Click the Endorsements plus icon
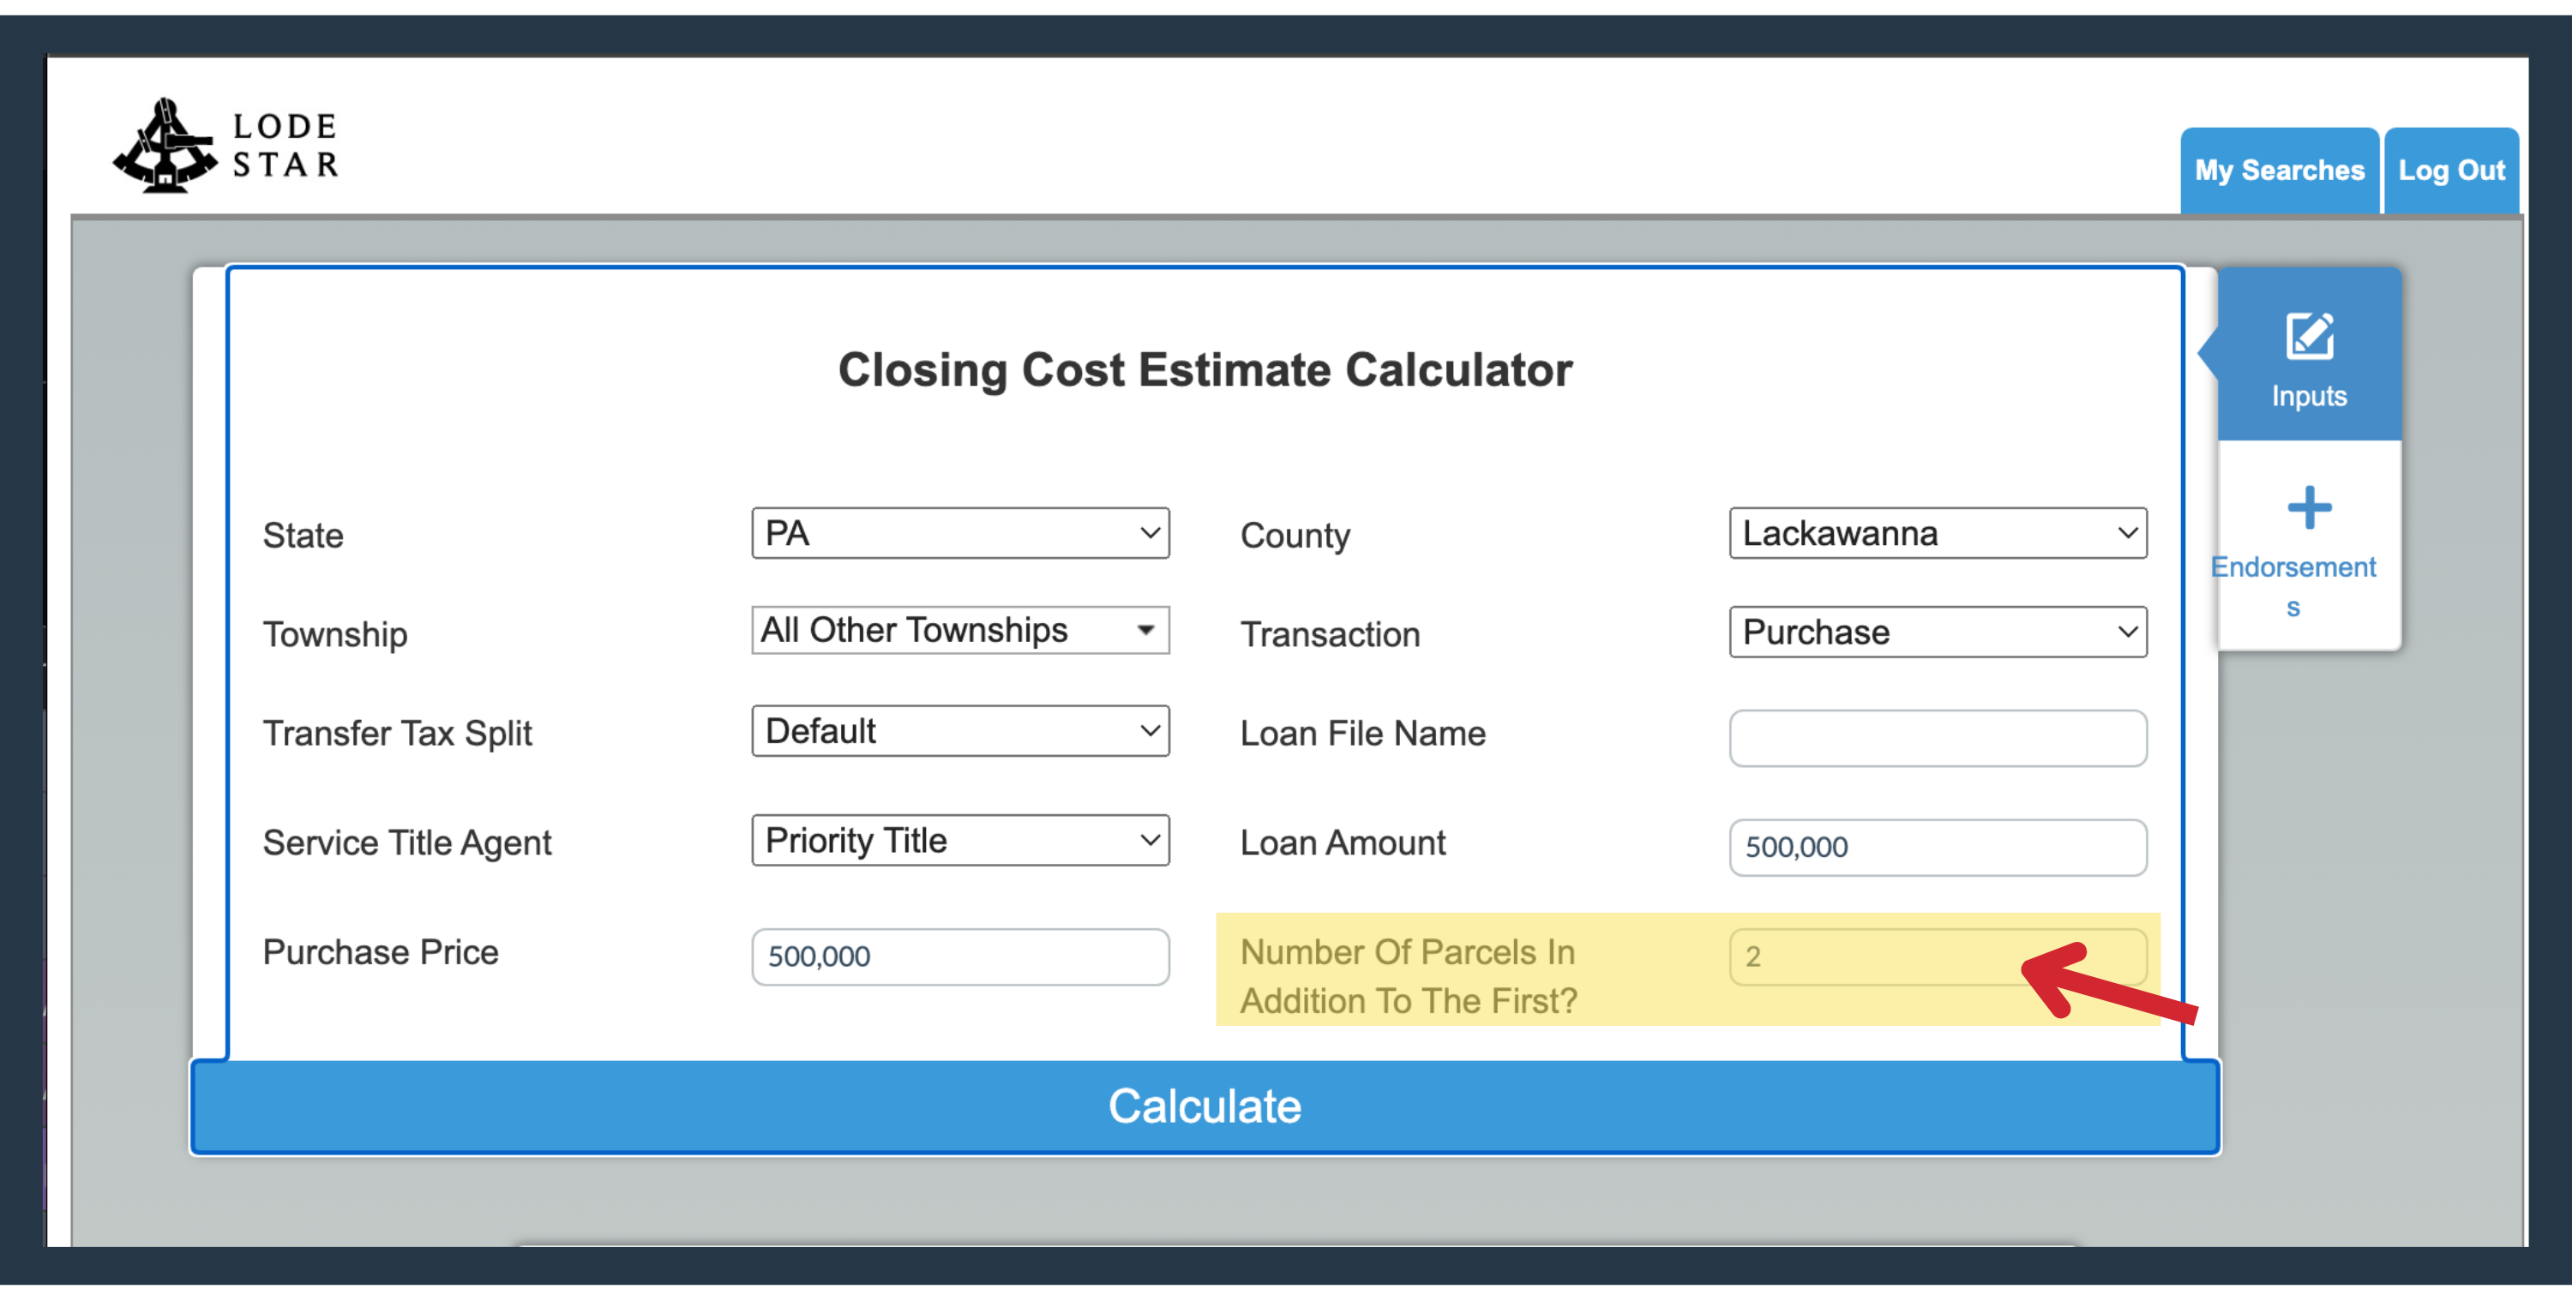This screenshot has width=2572, height=1301. (x=2309, y=507)
